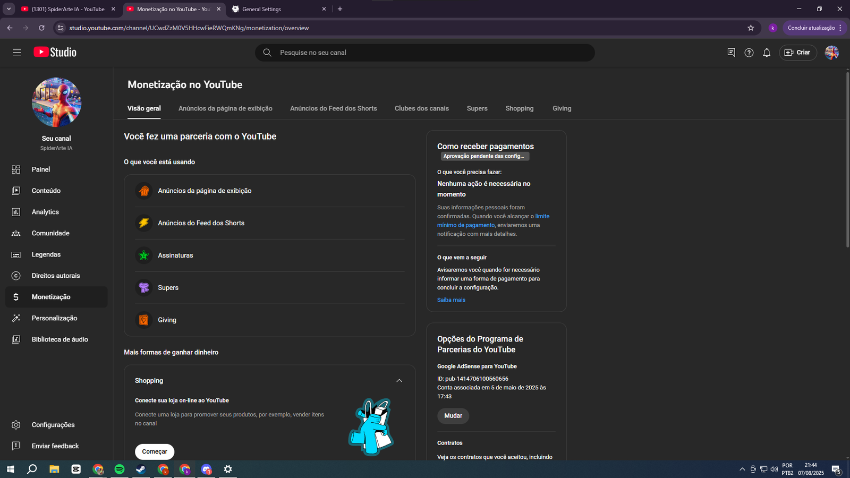Open Anúncios da página de exibição tab
Screen dimensions: 850x478
click(225, 108)
